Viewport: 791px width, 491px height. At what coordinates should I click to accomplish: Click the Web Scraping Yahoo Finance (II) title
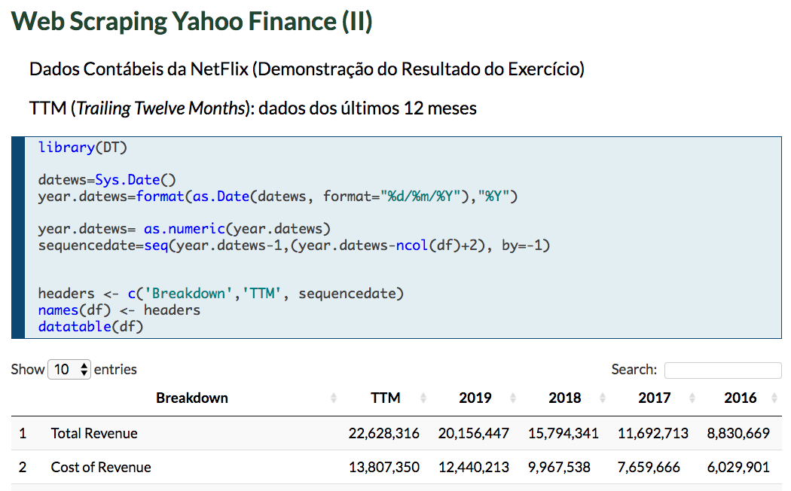(191, 21)
